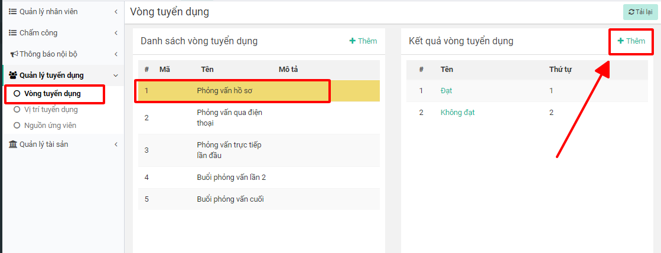Click the list icon beside Quản lý nhân viên
Screen dimensions: 661x253
pos(12,12)
